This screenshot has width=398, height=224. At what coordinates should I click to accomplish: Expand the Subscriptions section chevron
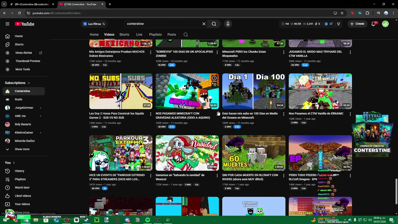coord(29,83)
